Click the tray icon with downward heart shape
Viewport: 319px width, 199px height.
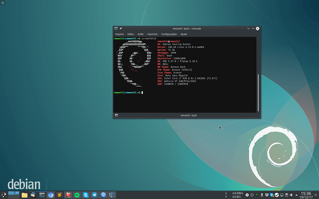click(x=247, y=195)
